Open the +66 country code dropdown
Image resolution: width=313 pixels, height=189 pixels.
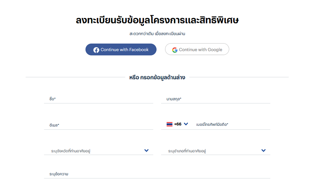(177, 124)
